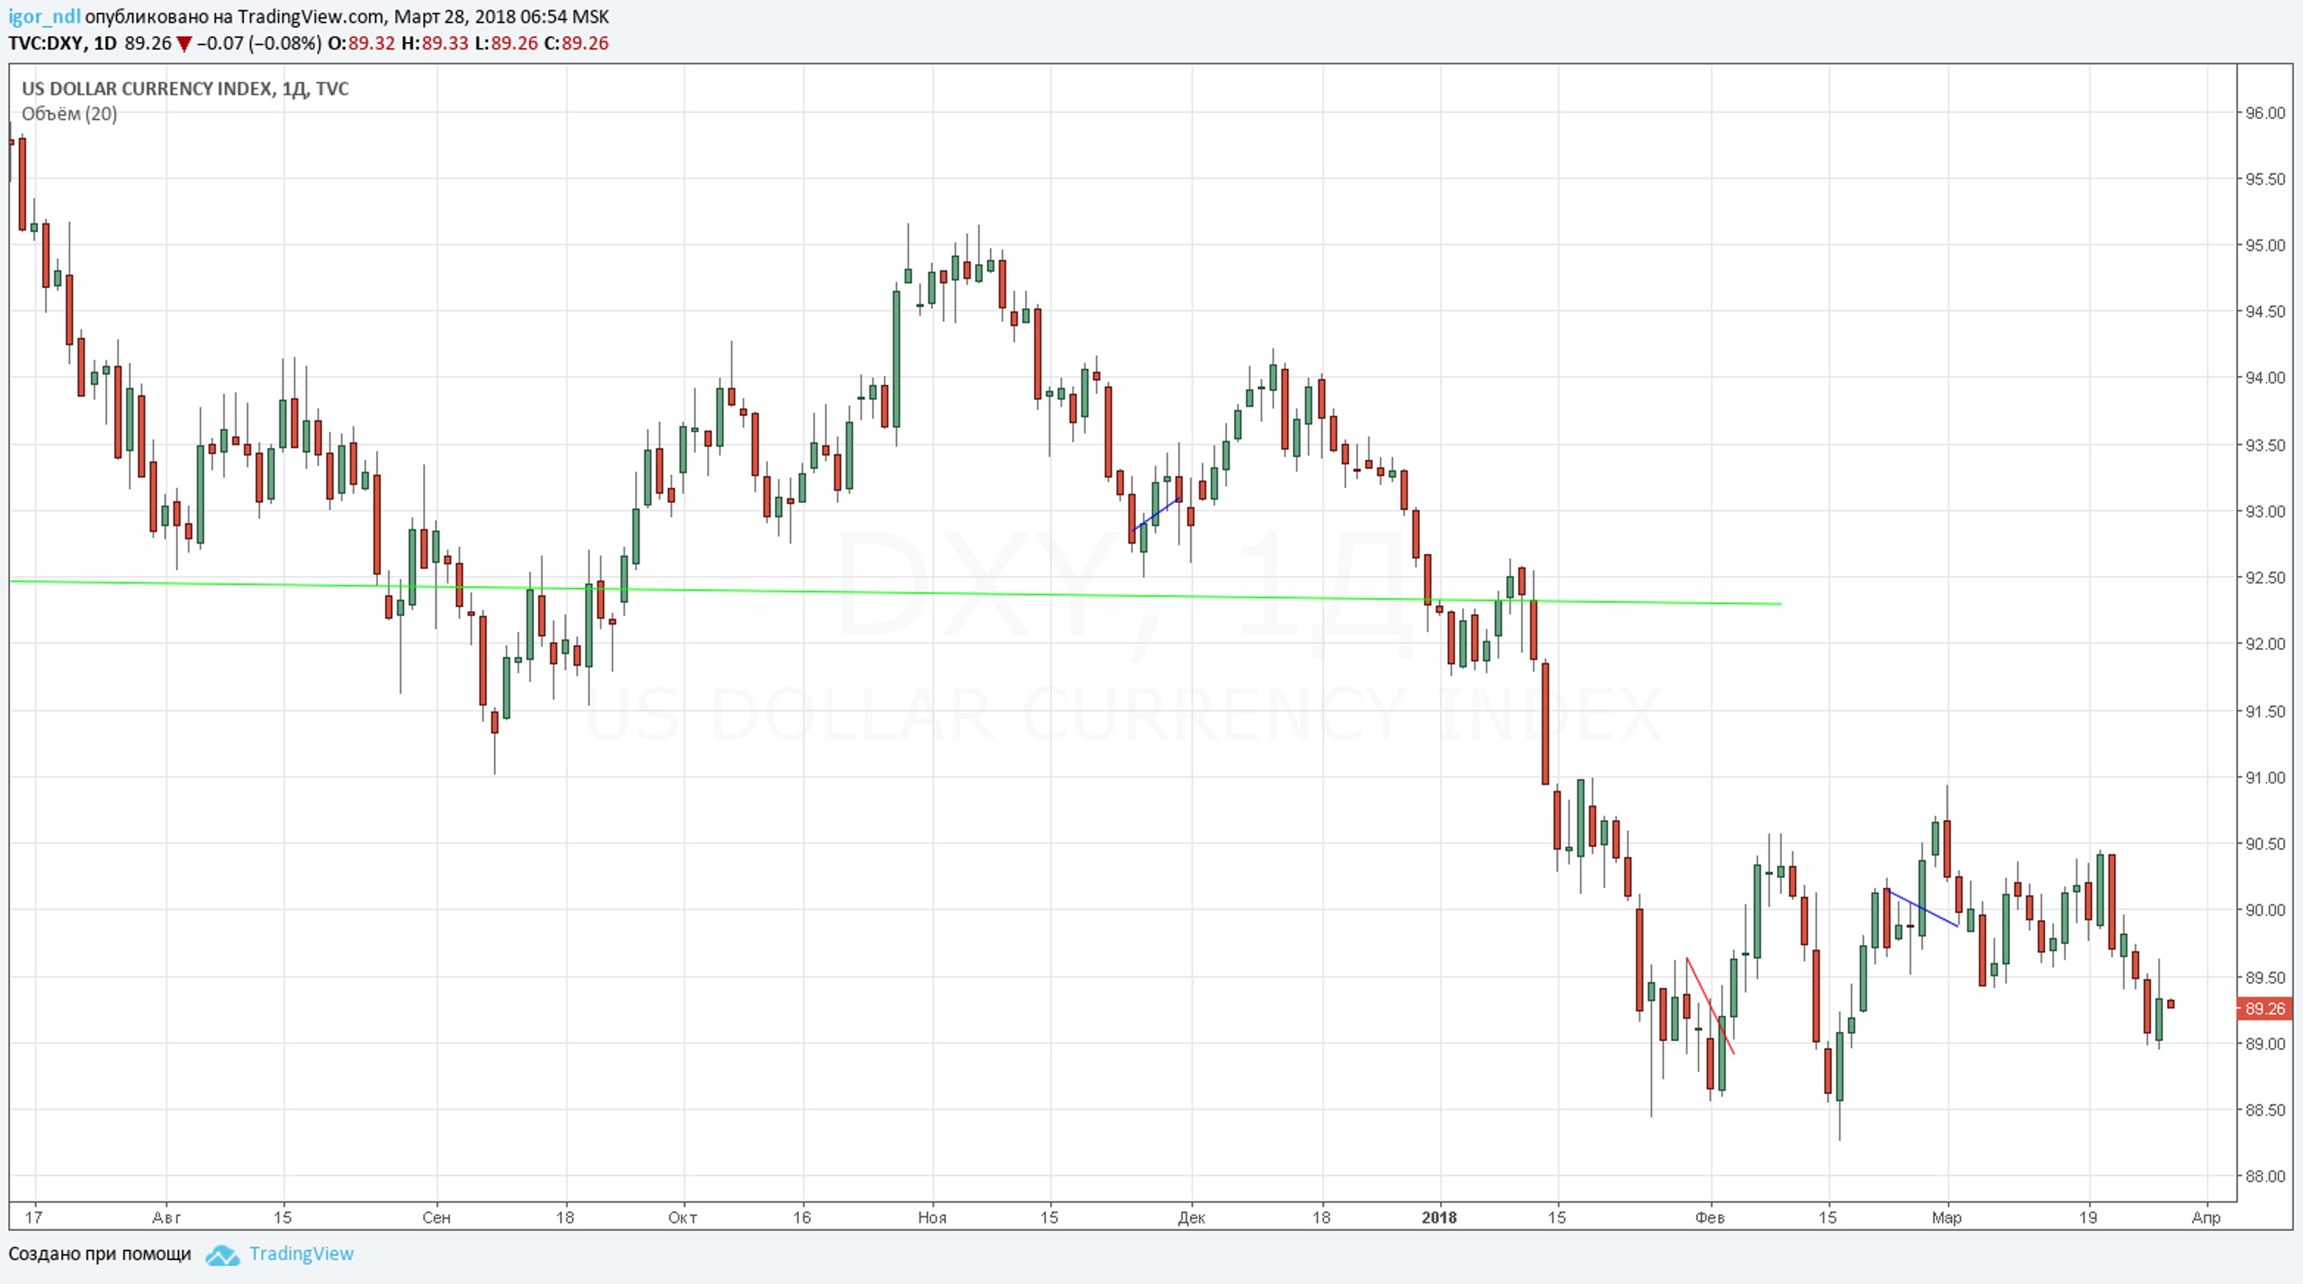Click the red 89.26 current price tag

pyautogui.click(x=2265, y=1008)
